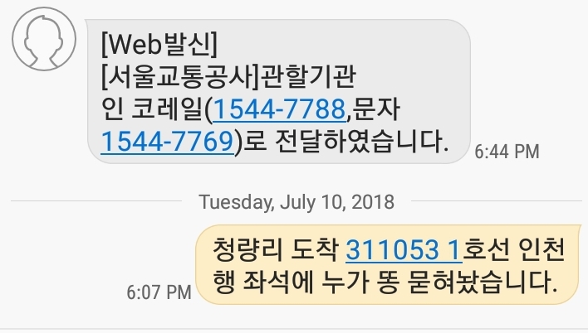Select the gray received message bubble
588x333 pixels.
click(278, 92)
